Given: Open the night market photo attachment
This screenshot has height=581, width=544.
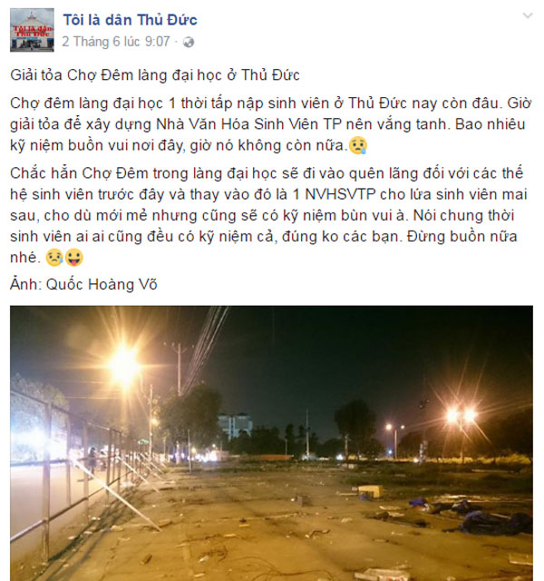Looking at the screenshot, I should 271,443.
